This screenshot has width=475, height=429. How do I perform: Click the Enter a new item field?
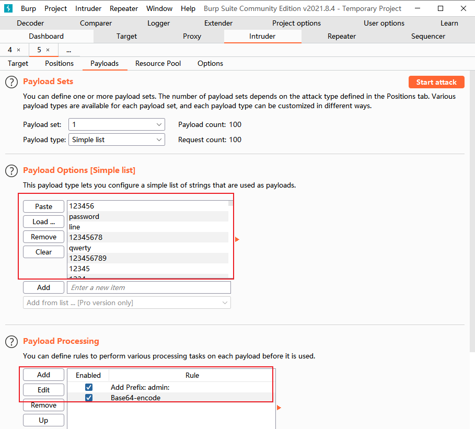[149, 287]
